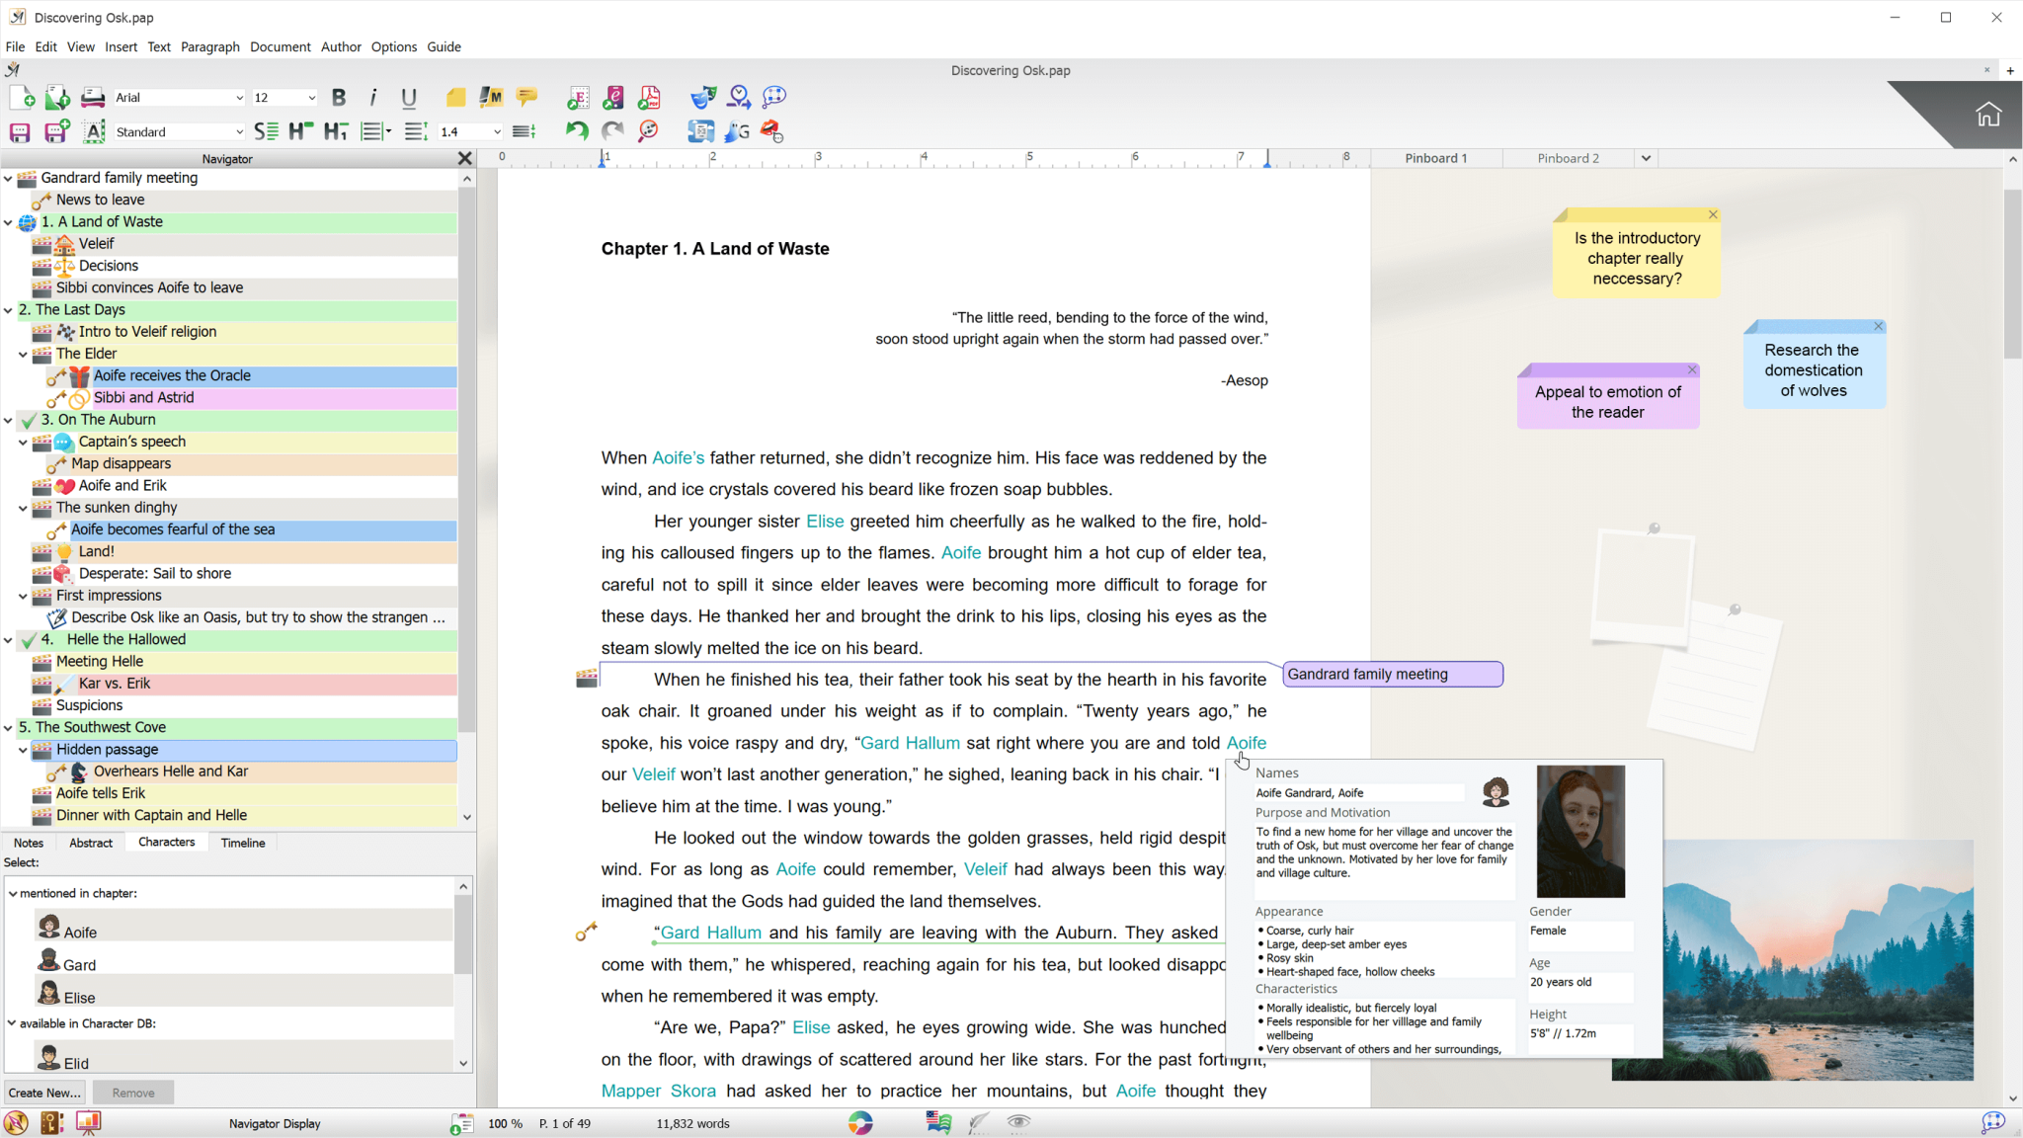
Task: Open the Paragraph menu
Action: [x=210, y=46]
